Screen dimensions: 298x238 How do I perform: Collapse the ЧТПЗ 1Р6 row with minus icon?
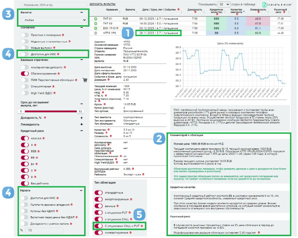pyautogui.click(x=96, y=33)
